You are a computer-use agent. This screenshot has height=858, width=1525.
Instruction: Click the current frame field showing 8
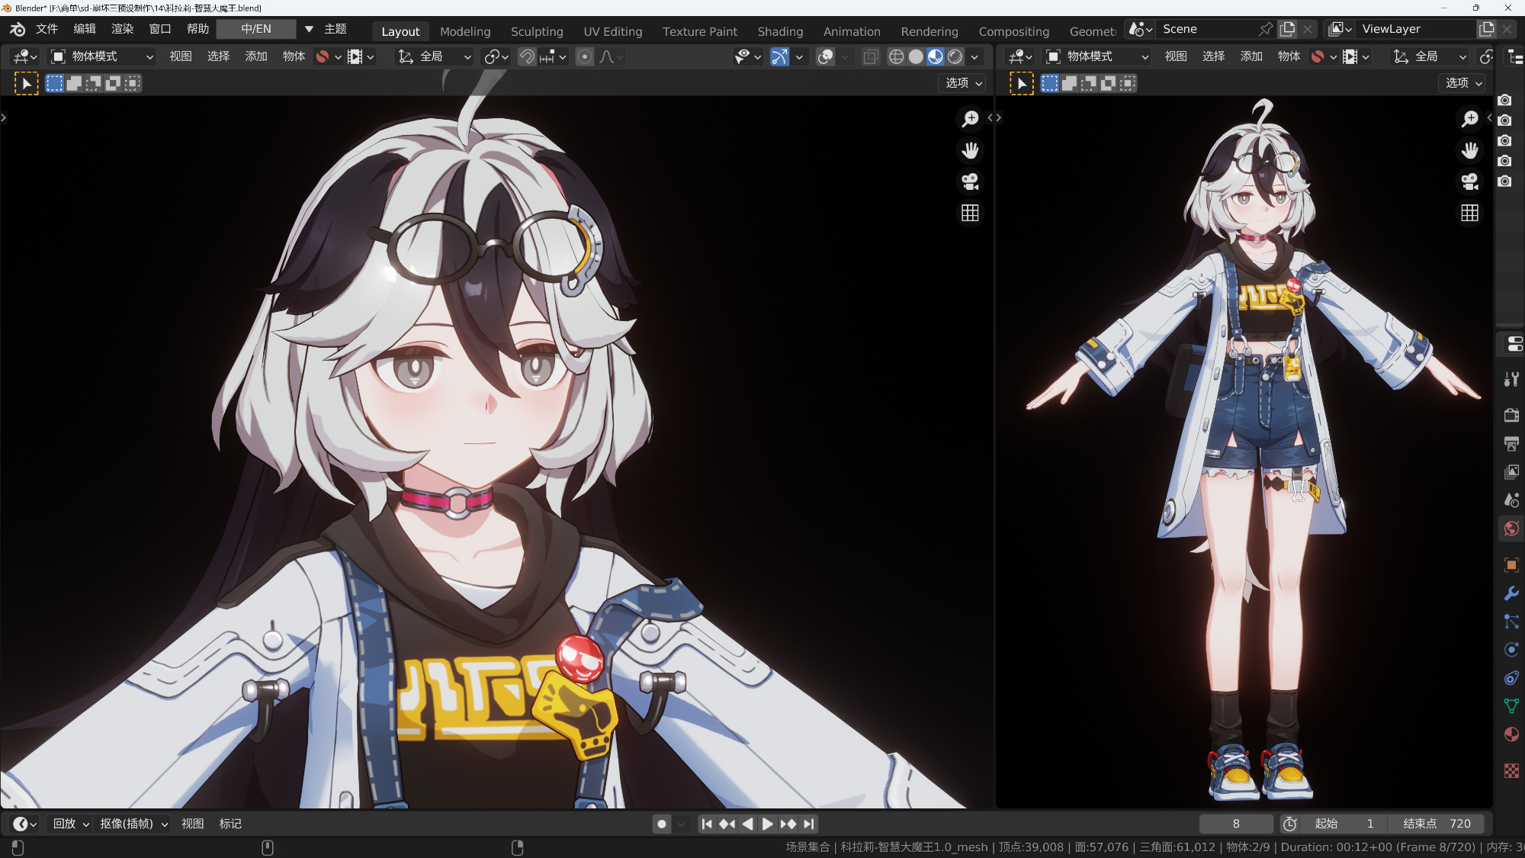[1235, 824]
